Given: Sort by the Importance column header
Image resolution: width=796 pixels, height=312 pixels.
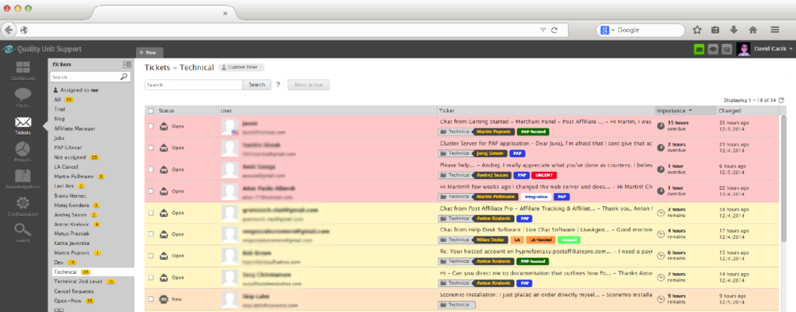Looking at the screenshot, I should [686, 110].
